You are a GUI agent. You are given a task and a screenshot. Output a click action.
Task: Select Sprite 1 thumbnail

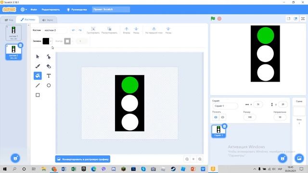coord(218,131)
